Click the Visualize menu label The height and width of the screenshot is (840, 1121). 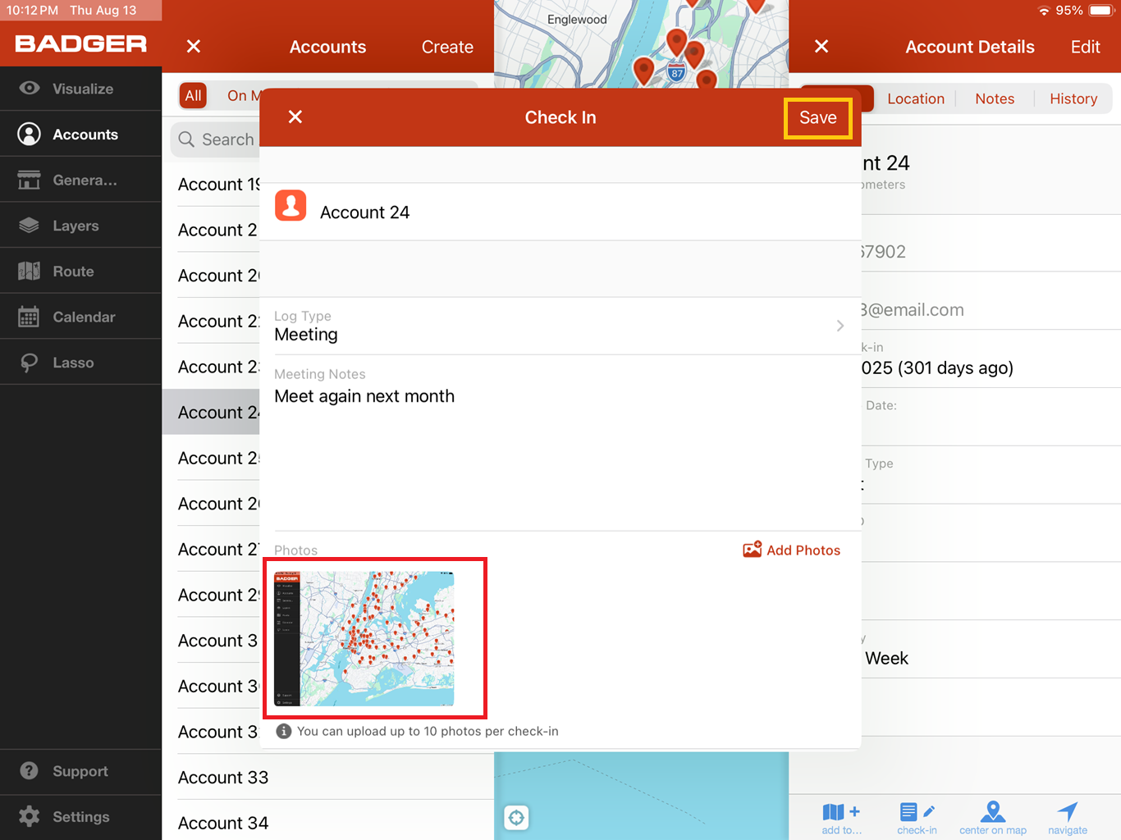tap(83, 89)
